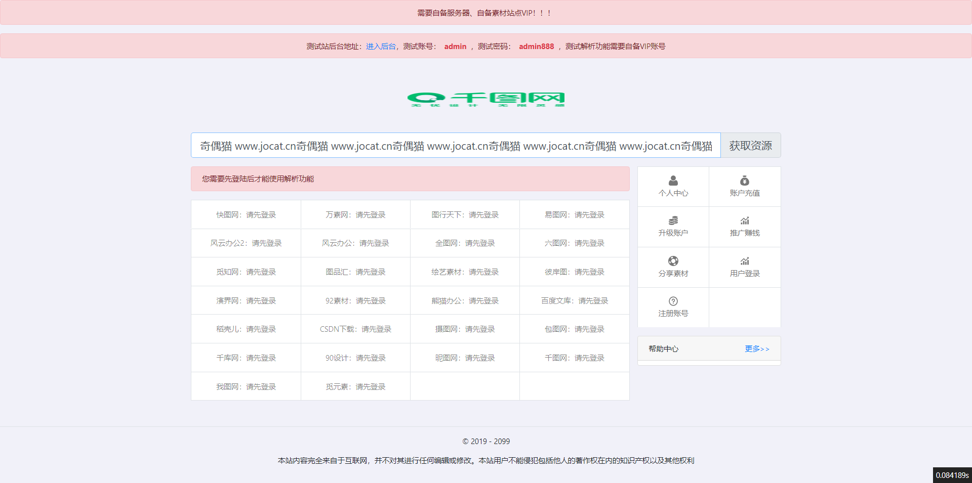The width and height of the screenshot is (972, 483).
Task: Open 更多>> in 帮助中心
Action: tap(757, 349)
